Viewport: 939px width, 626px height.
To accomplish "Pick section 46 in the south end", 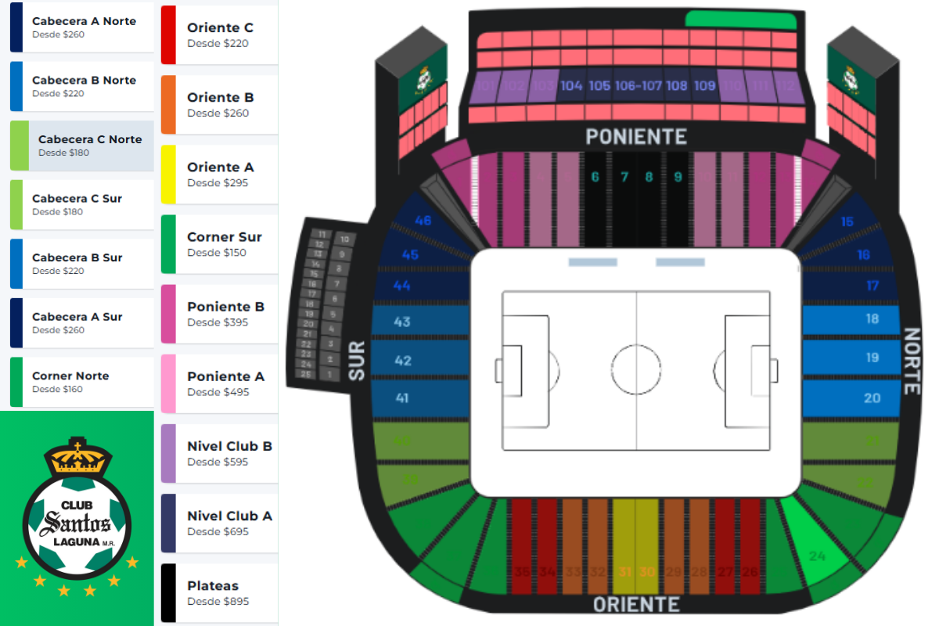I will click(423, 221).
